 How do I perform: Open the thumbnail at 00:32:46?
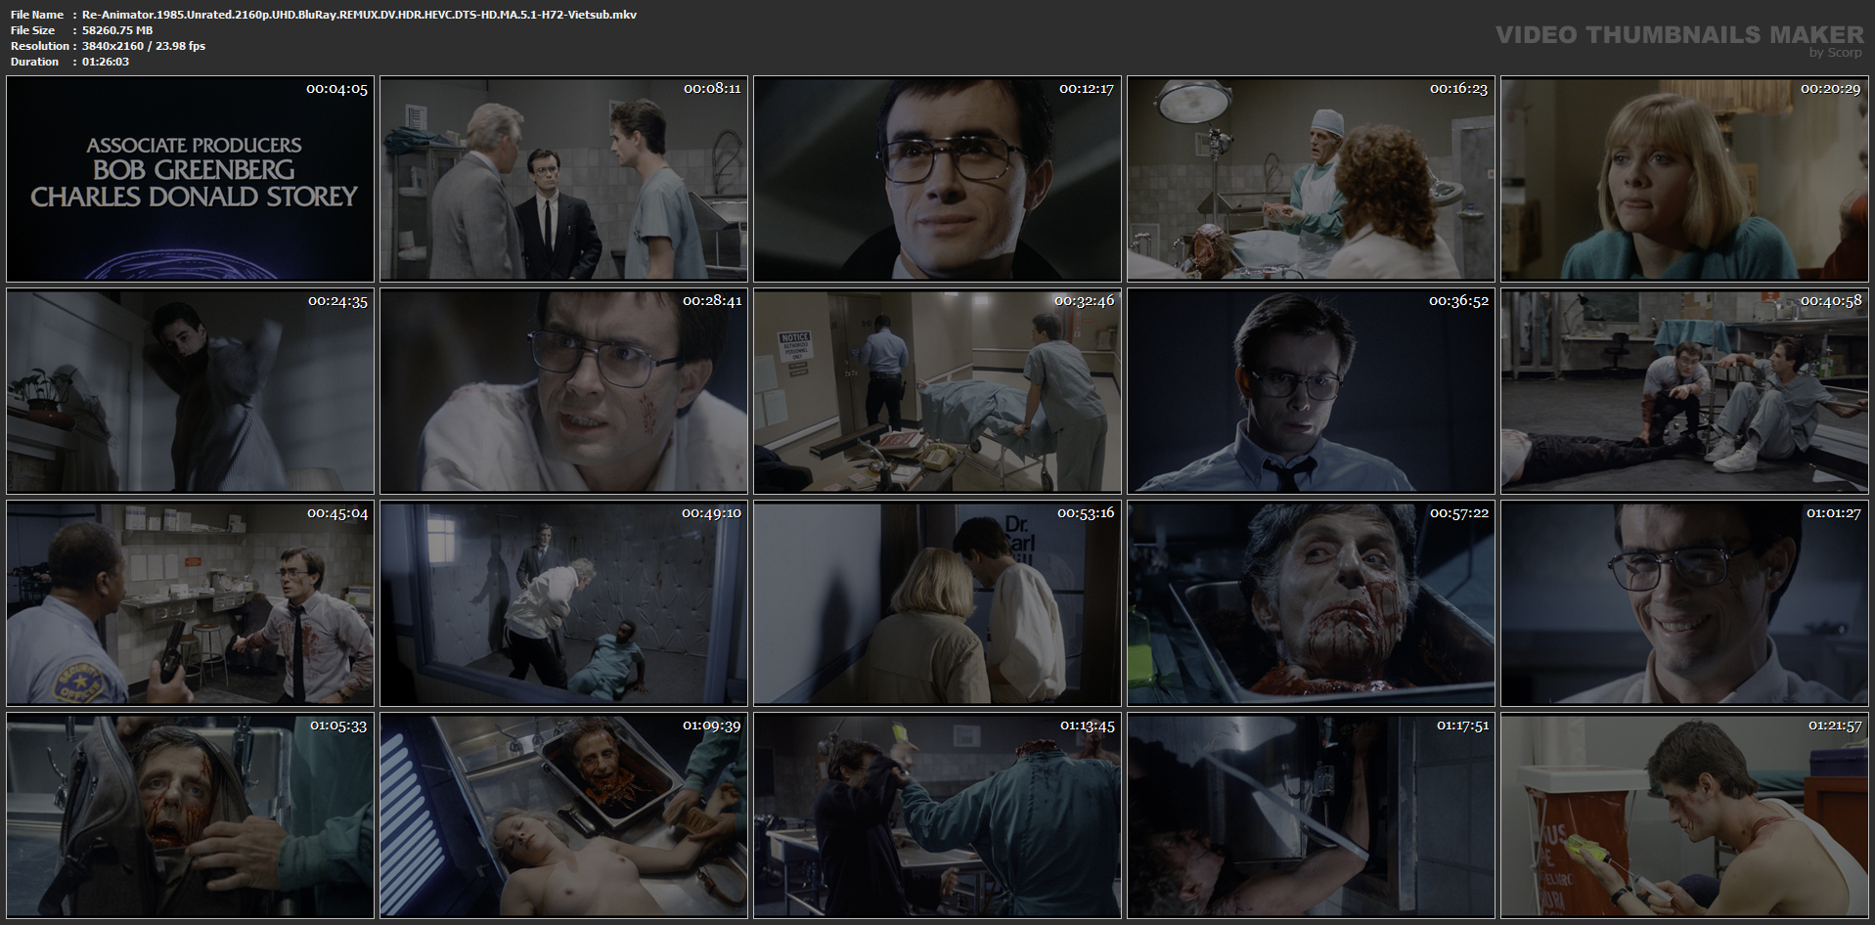(x=938, y=391)
